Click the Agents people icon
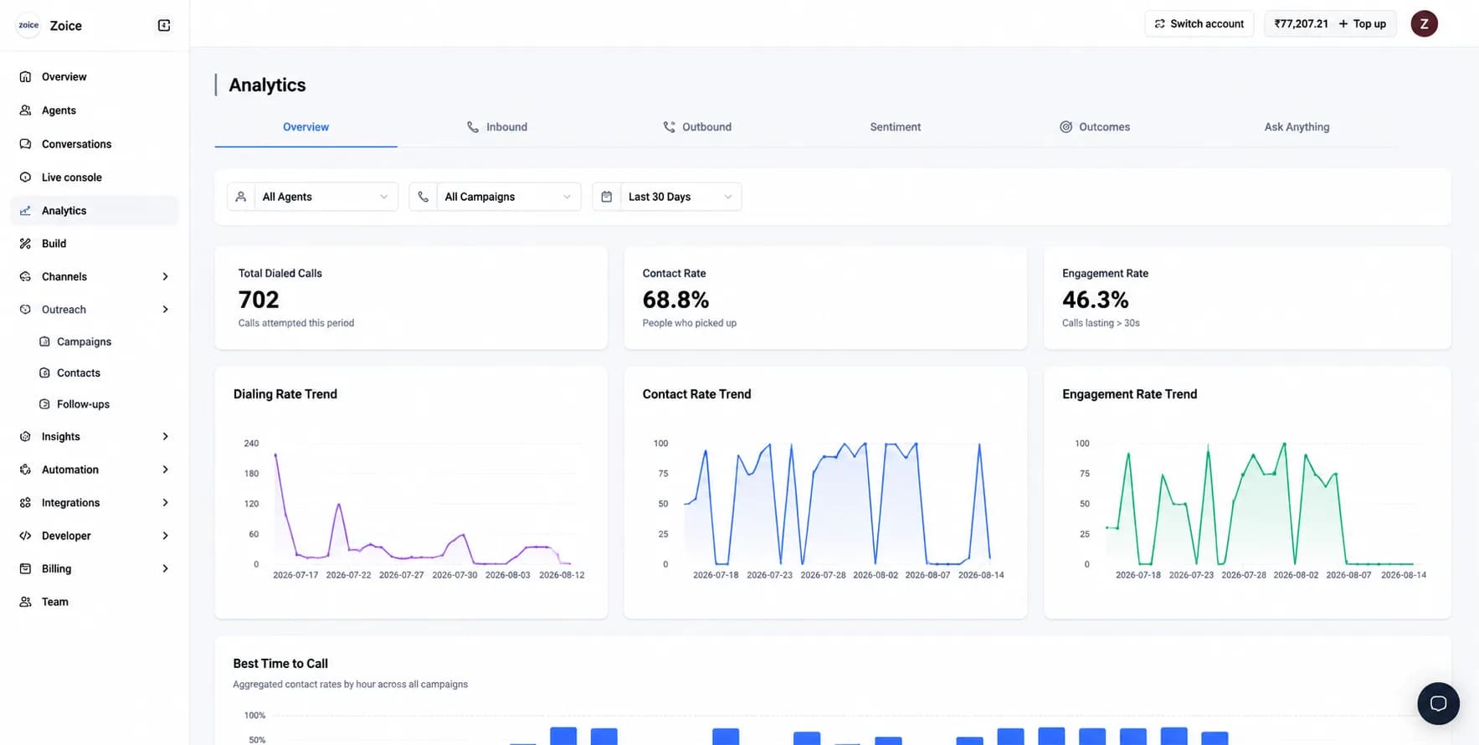 coord(25,110)
